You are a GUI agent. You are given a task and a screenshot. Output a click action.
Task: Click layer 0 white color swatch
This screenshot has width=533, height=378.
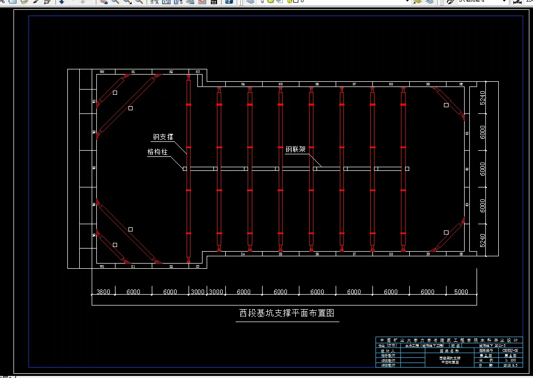[x=295, y=2]
